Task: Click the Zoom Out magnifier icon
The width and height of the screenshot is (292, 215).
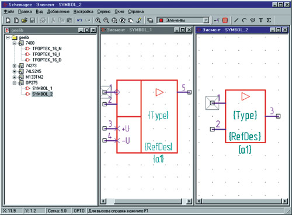Action: [x=106, y=20]
